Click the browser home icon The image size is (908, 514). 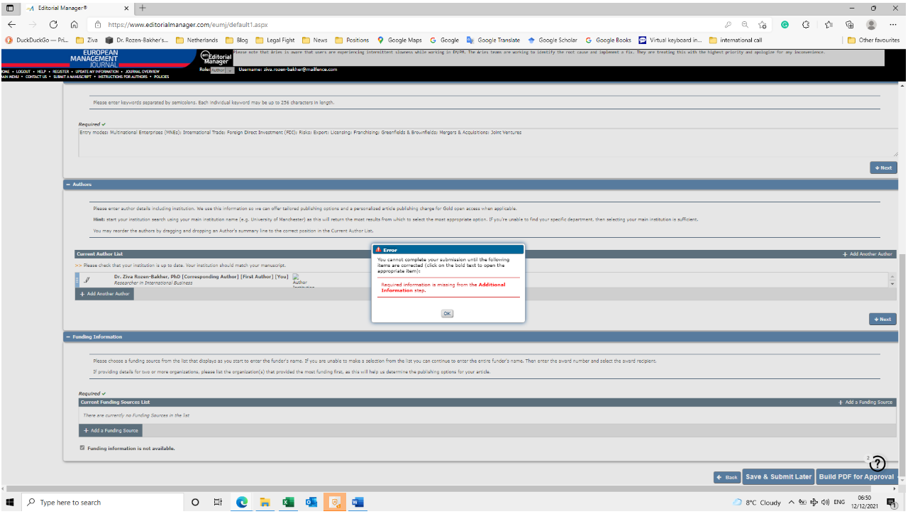[x=74, y=24]
